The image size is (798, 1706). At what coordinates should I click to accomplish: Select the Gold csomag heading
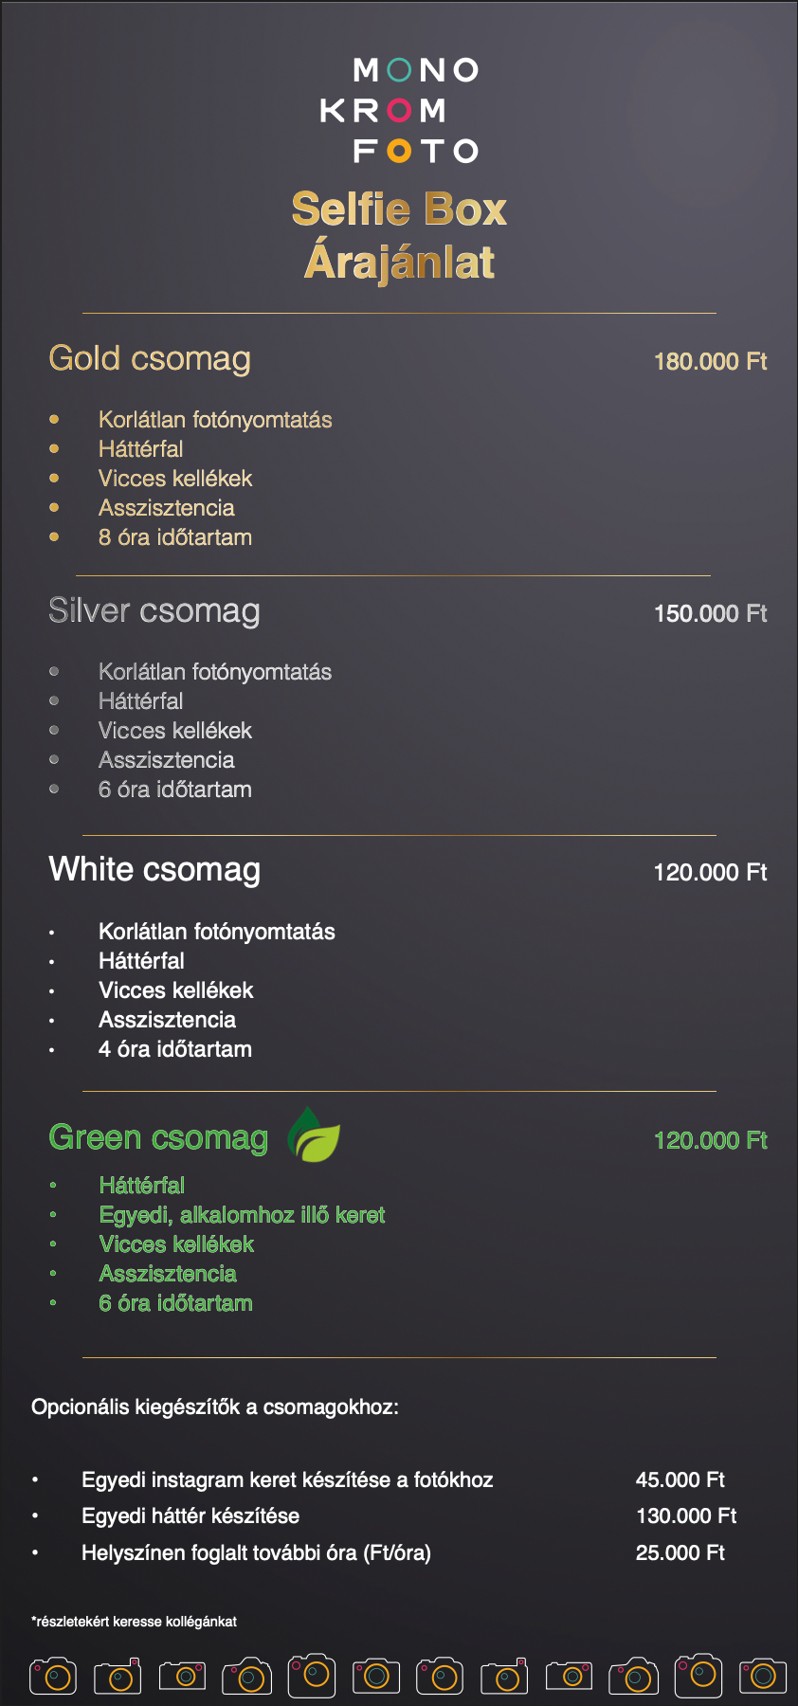pos(150,359)
